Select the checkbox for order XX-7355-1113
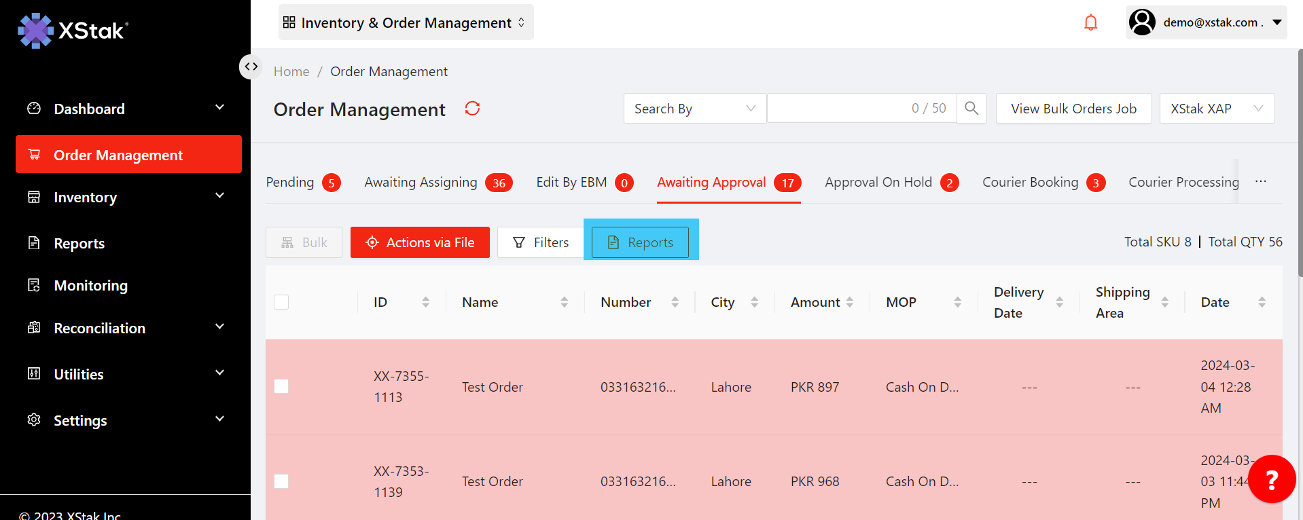The image size is (1303, 520). pos(281,386)
